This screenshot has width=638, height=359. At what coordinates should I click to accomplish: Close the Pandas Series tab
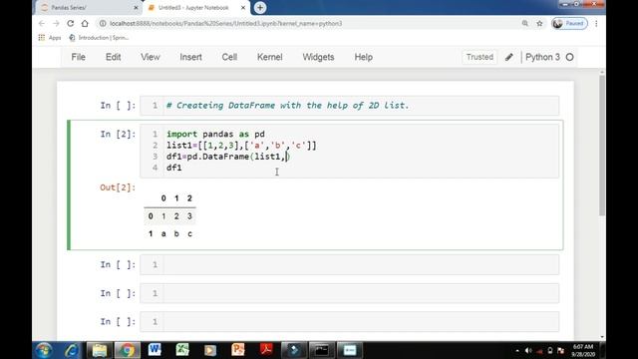pos(136,8)
